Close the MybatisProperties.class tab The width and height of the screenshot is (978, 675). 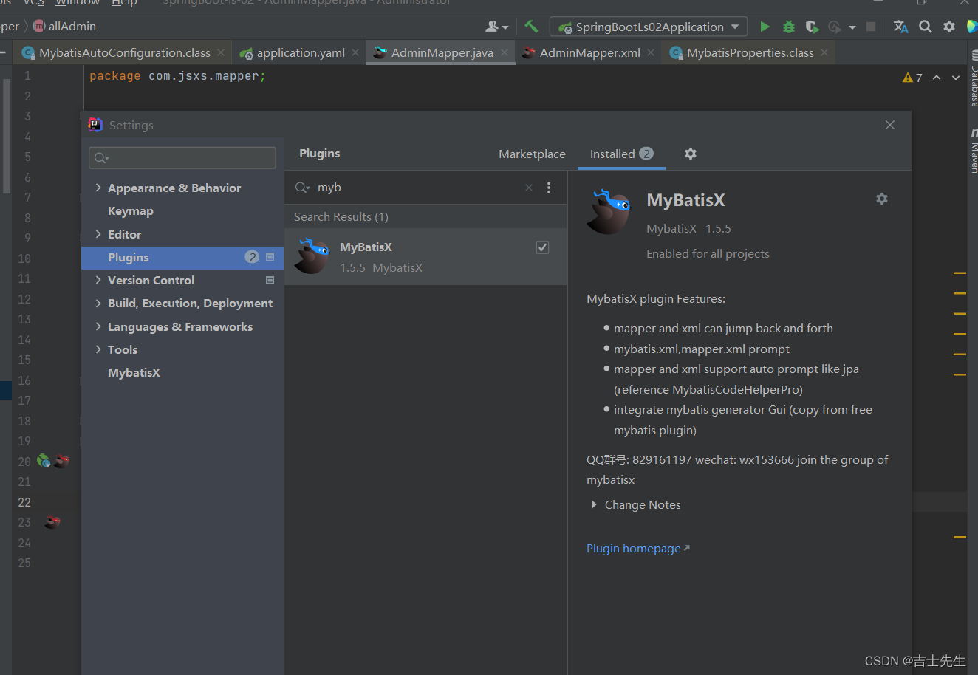click(x=824, y=52)
